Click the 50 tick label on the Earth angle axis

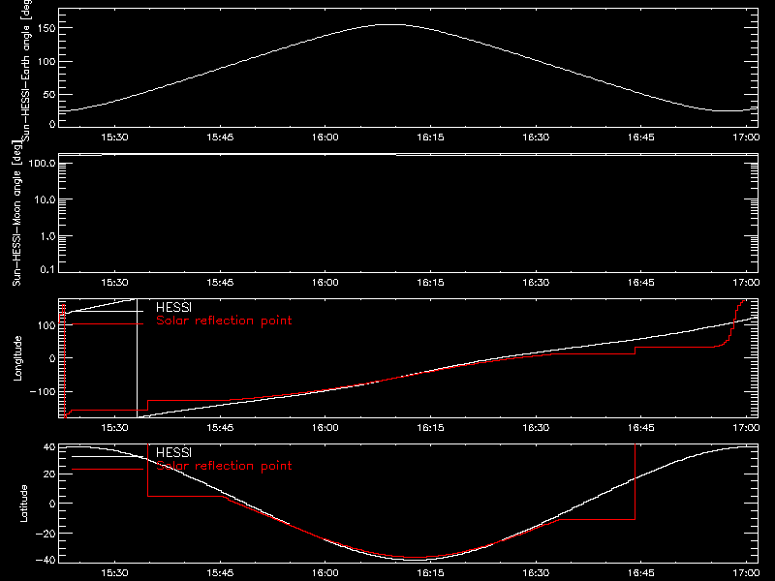(49, 95)
